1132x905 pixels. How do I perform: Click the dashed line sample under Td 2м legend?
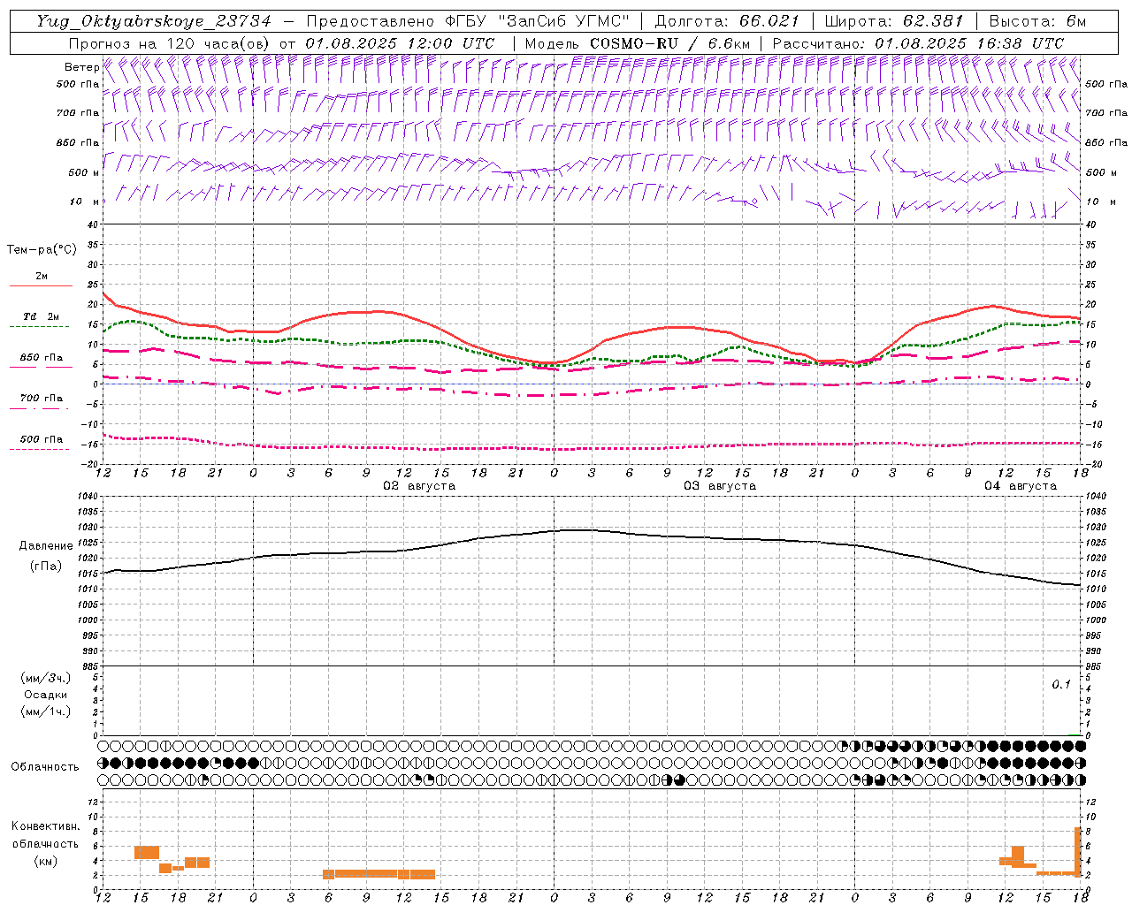click(39, 326)
